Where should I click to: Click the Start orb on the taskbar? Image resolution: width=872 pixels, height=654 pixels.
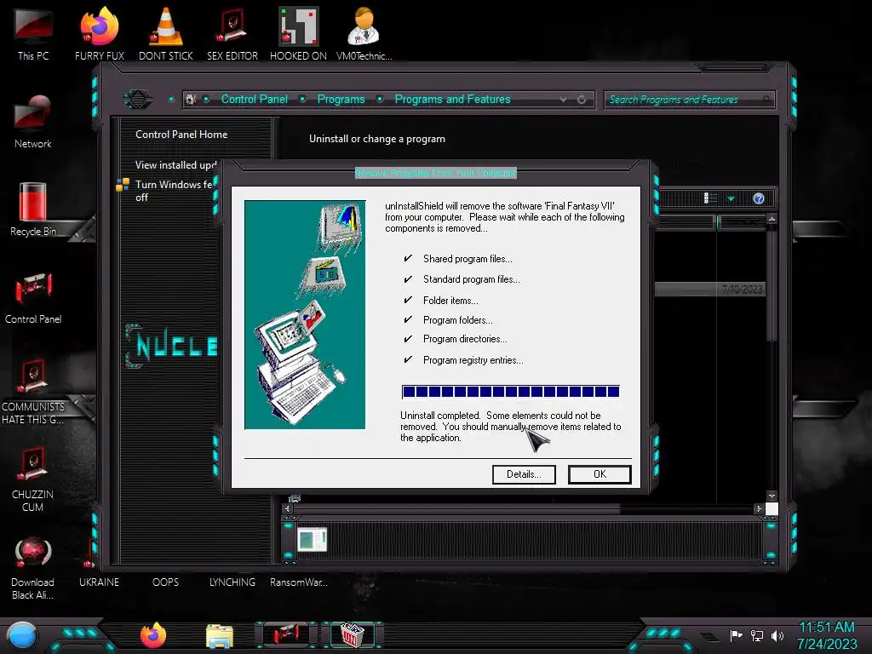22,637
